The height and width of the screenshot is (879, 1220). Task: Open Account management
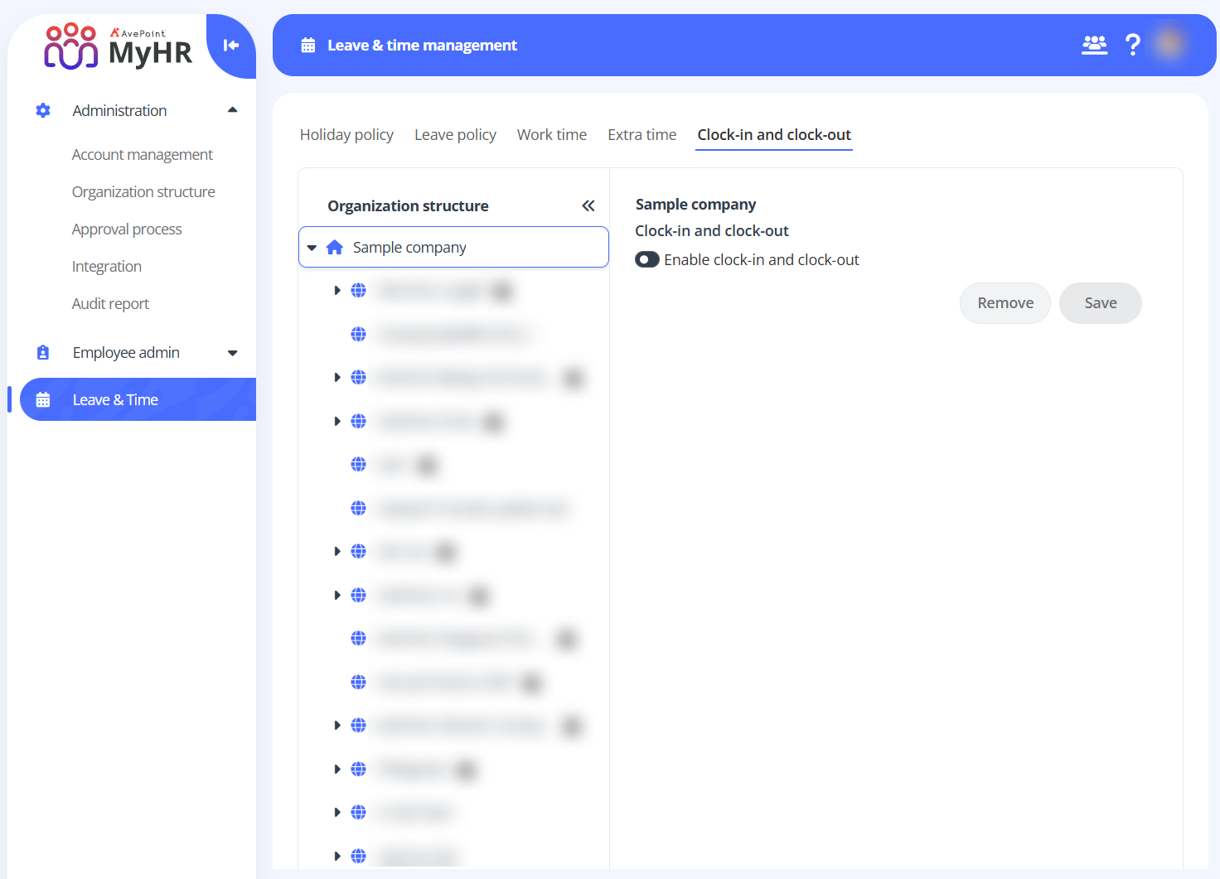(x=143, y=155)
